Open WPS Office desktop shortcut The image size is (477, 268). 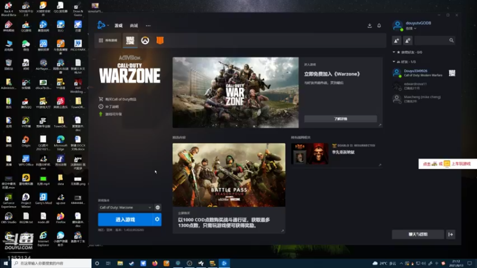coord(26,160)
